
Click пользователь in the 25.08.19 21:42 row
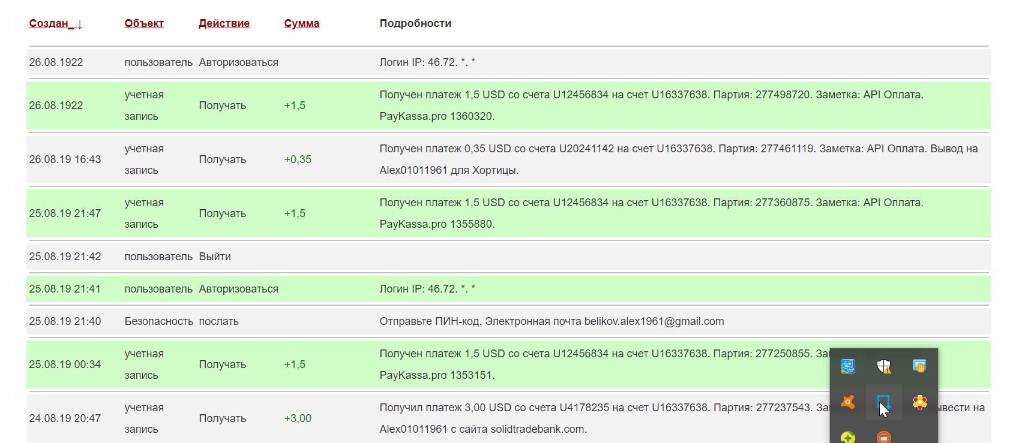(158, 257)
